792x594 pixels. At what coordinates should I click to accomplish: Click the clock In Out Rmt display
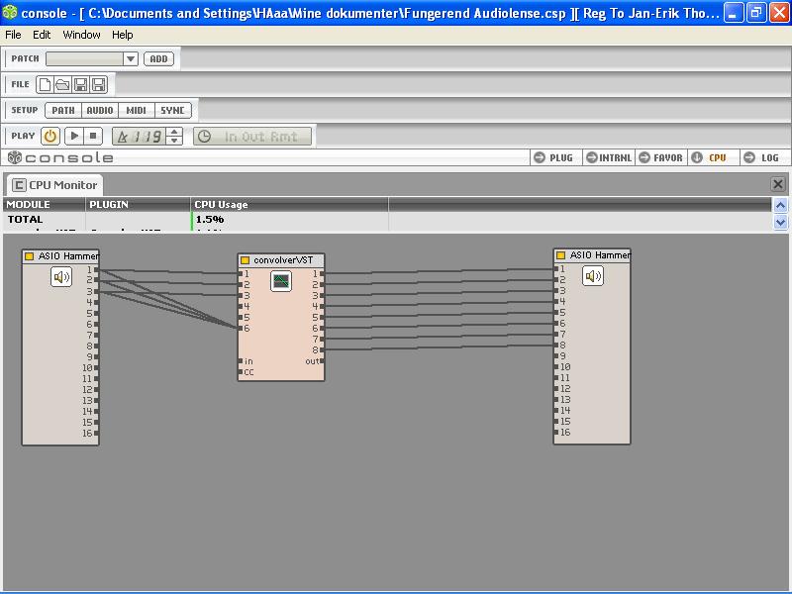pos(252,137)
